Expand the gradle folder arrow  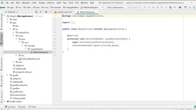coord(7,75)
